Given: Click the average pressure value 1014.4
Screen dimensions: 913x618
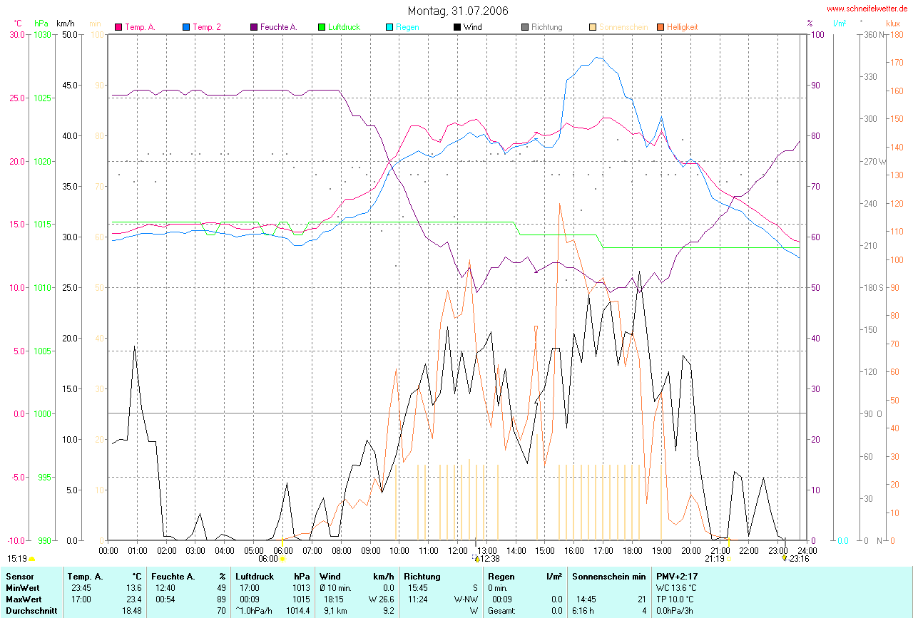Looking at the screenshot, I should 299,611.
